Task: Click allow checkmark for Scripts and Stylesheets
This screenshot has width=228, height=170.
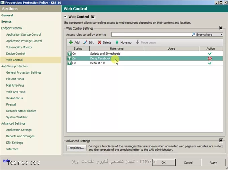Action: tap(210, 53)
